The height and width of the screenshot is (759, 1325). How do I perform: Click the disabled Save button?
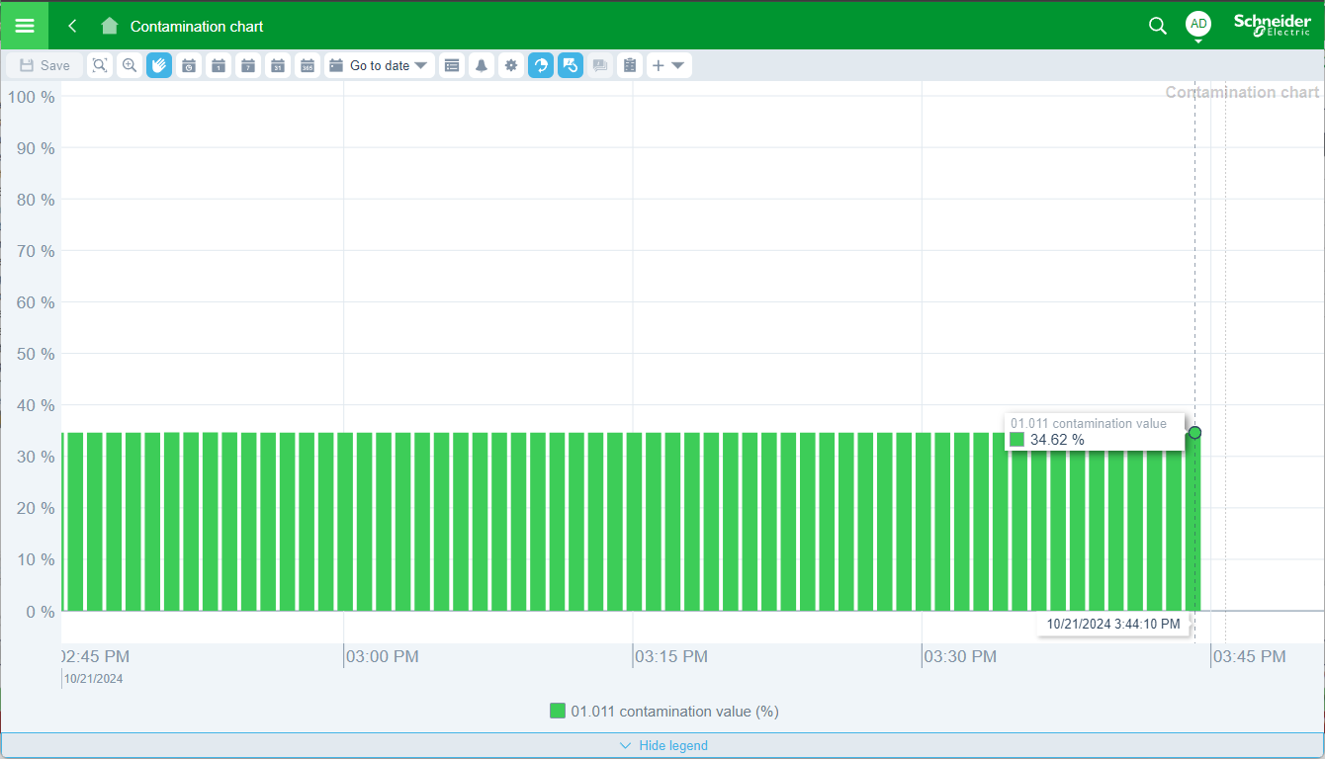click(x=44, y=65)
